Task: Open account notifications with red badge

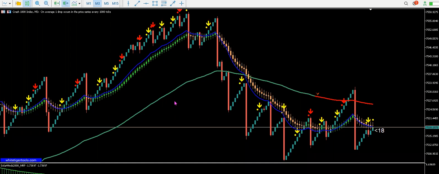Action: (415, 3)
